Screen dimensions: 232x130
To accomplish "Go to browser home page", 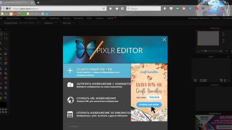I will point(111,9).
